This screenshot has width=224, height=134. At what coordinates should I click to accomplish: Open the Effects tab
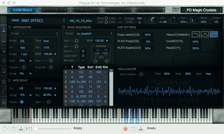pos(118,10)
